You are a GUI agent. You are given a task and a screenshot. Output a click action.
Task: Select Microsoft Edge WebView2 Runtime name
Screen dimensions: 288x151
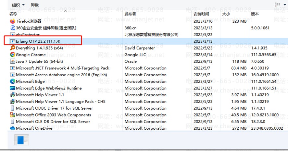[49, 88]
